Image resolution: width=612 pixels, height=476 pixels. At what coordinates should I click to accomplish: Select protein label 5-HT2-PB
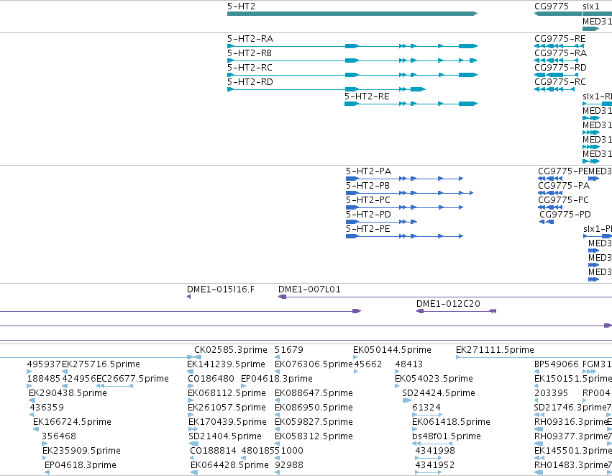pos(367,186)
